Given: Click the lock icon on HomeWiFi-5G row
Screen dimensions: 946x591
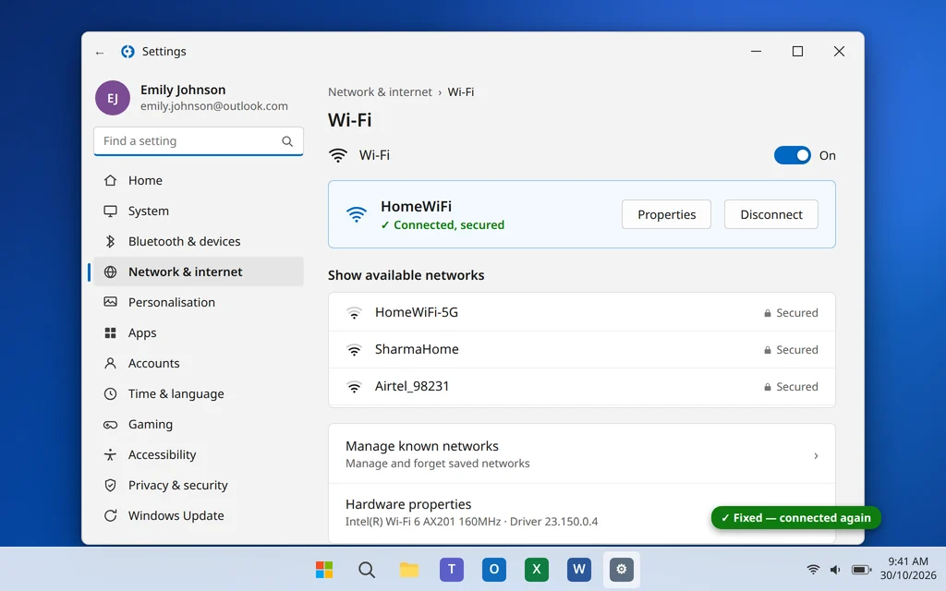Looking at the screenshot, I should click(x=768, y=313).
